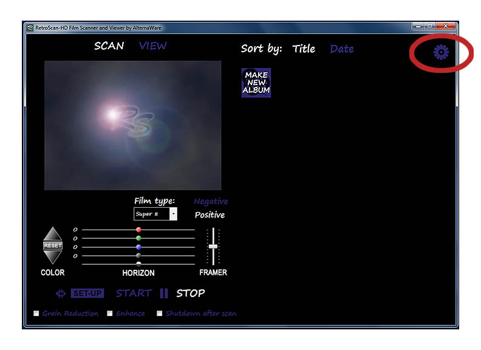Click the Make New Album tile

coord(256,83)
